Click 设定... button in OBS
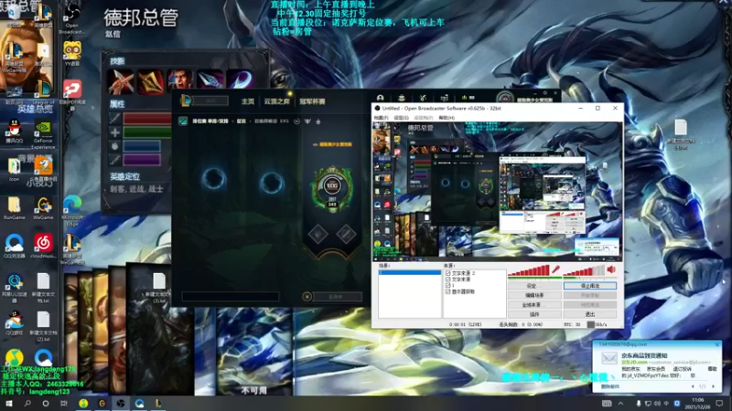Screen dimensions: 732x411 [x=534, y=286]
